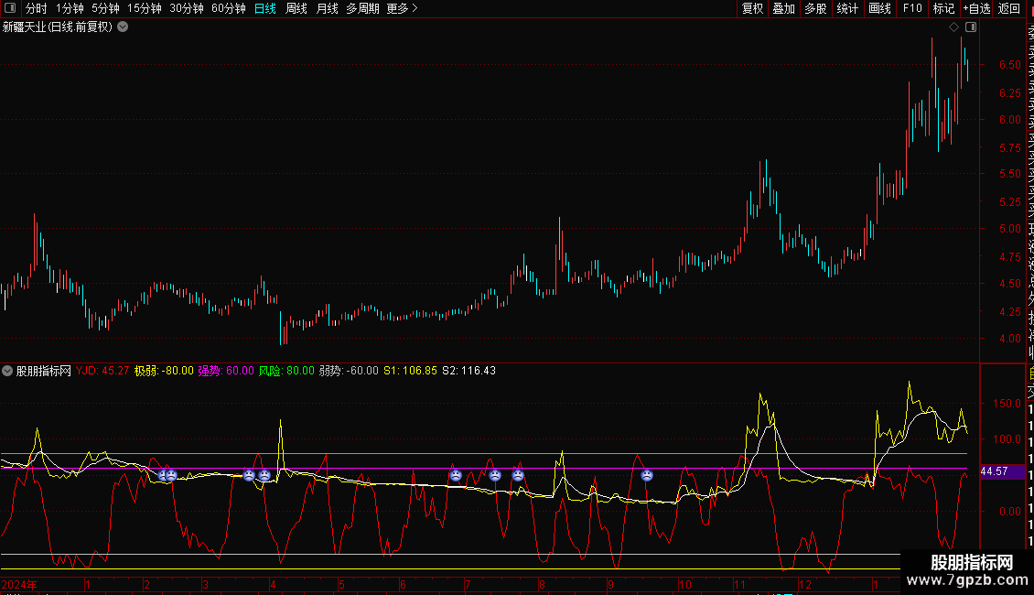
Task: Click the panel layout icon at top-left
Action: (x=10, y=8)
